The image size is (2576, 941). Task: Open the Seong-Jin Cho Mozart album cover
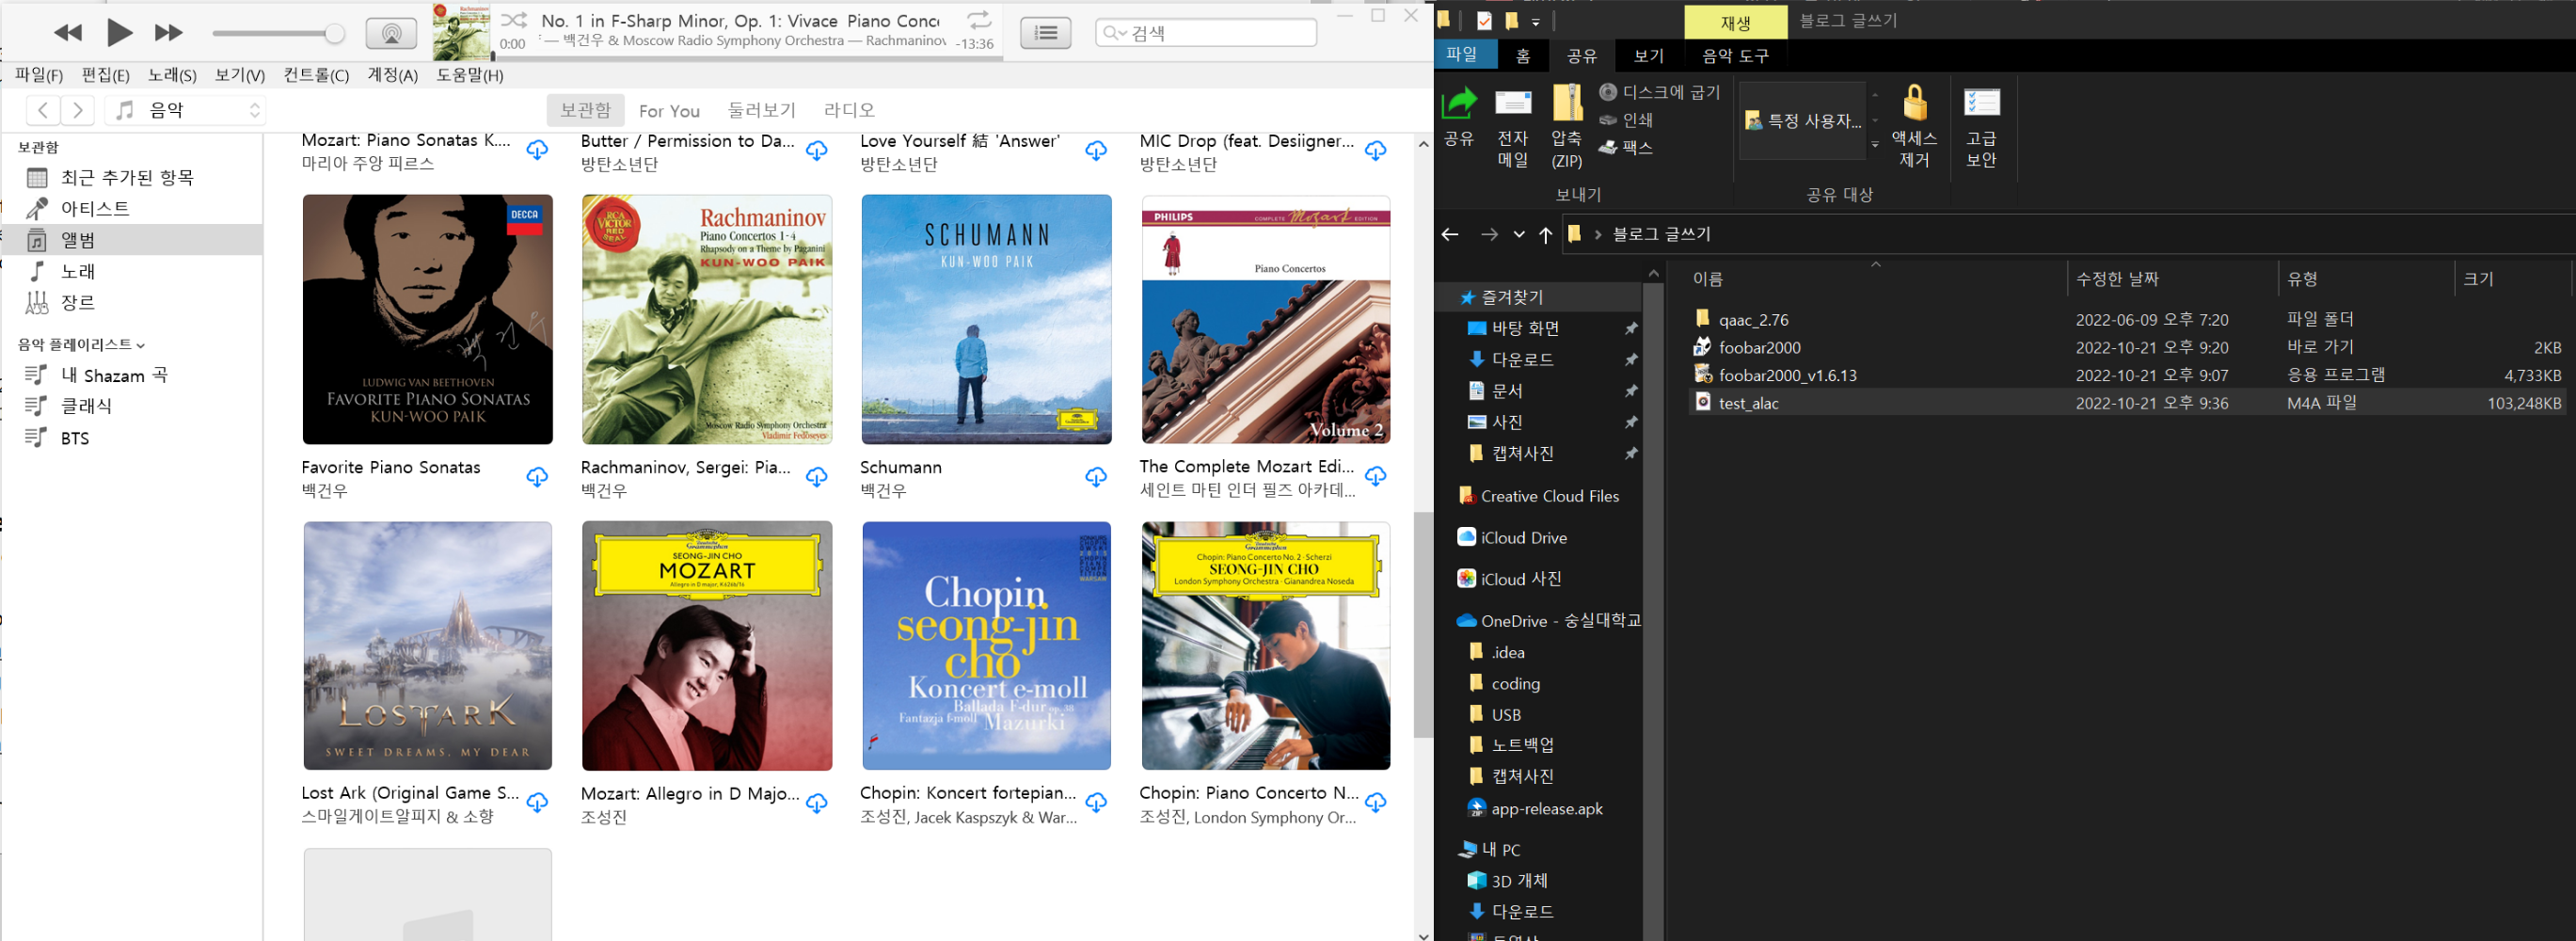click(707, 646)
